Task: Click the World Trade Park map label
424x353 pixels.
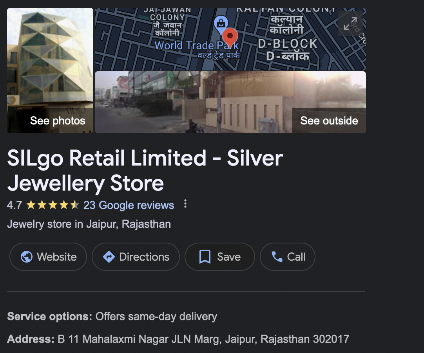Action: [x=197, y=45]
